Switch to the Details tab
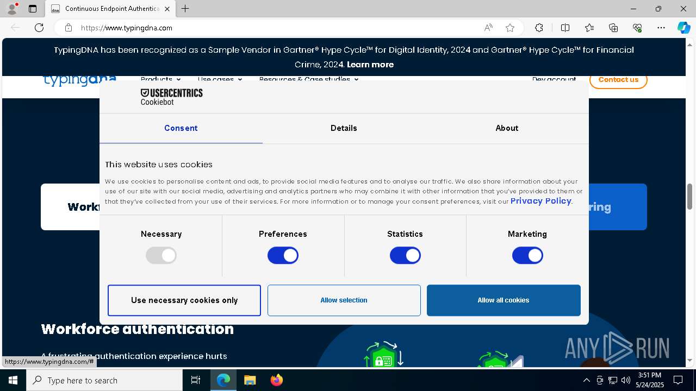This screenshot has height=391, width=696. 344,128
